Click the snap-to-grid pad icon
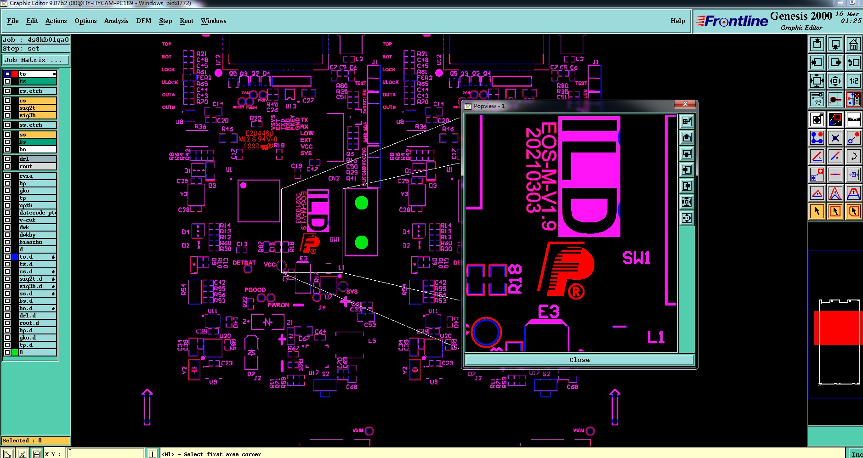The width and height of the screenshot is (863, 458). [x=835, y=99]
